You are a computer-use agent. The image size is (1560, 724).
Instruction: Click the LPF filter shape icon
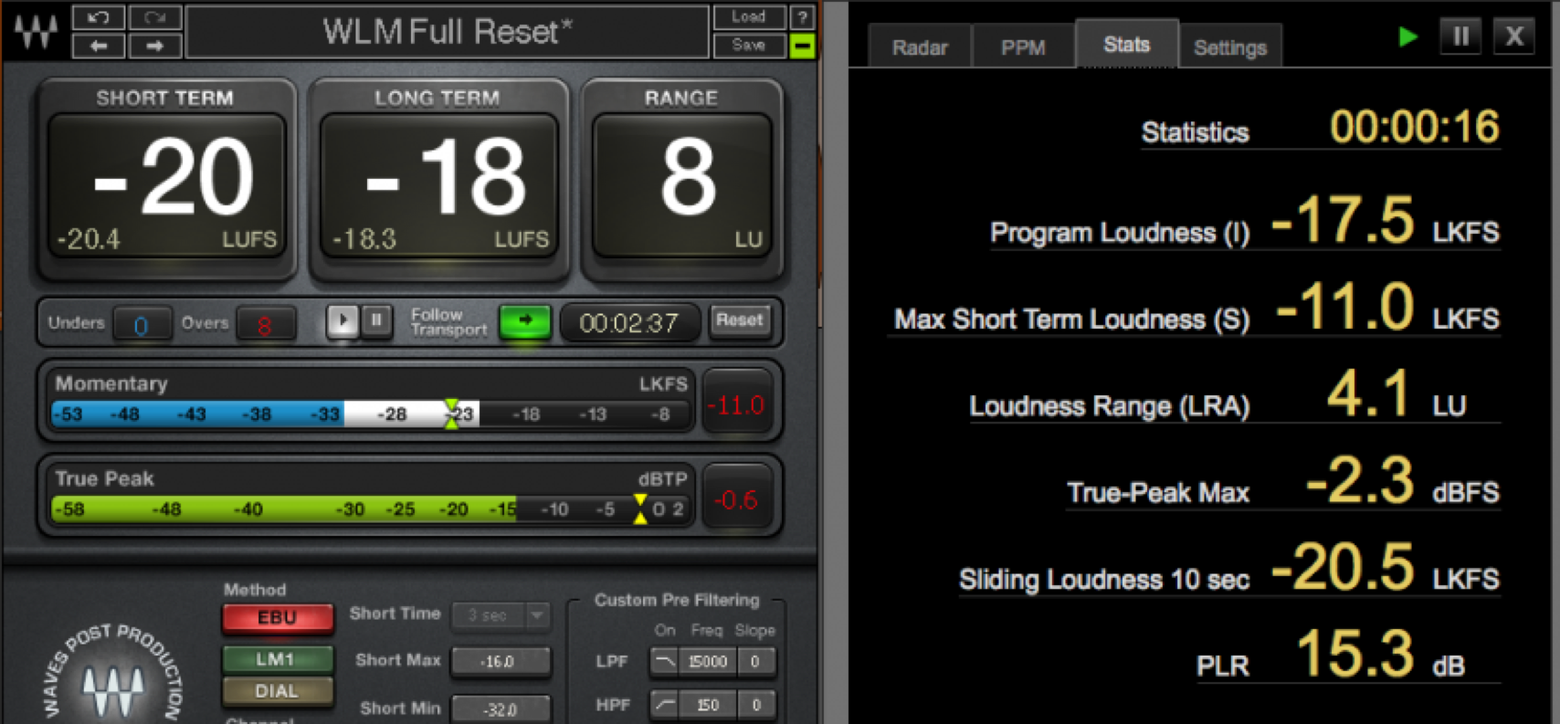[665, 661]
